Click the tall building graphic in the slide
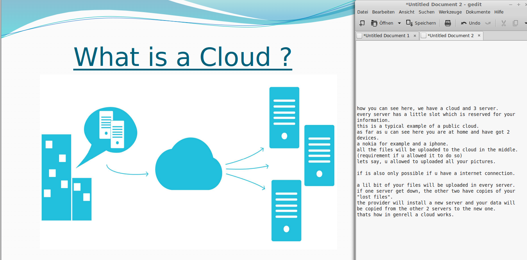 click(56, 177)
